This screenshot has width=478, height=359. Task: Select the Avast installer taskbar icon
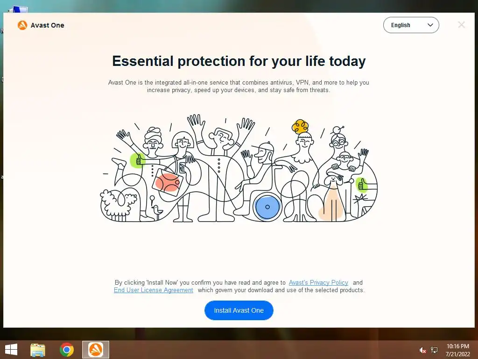click(x=96, y=350)
